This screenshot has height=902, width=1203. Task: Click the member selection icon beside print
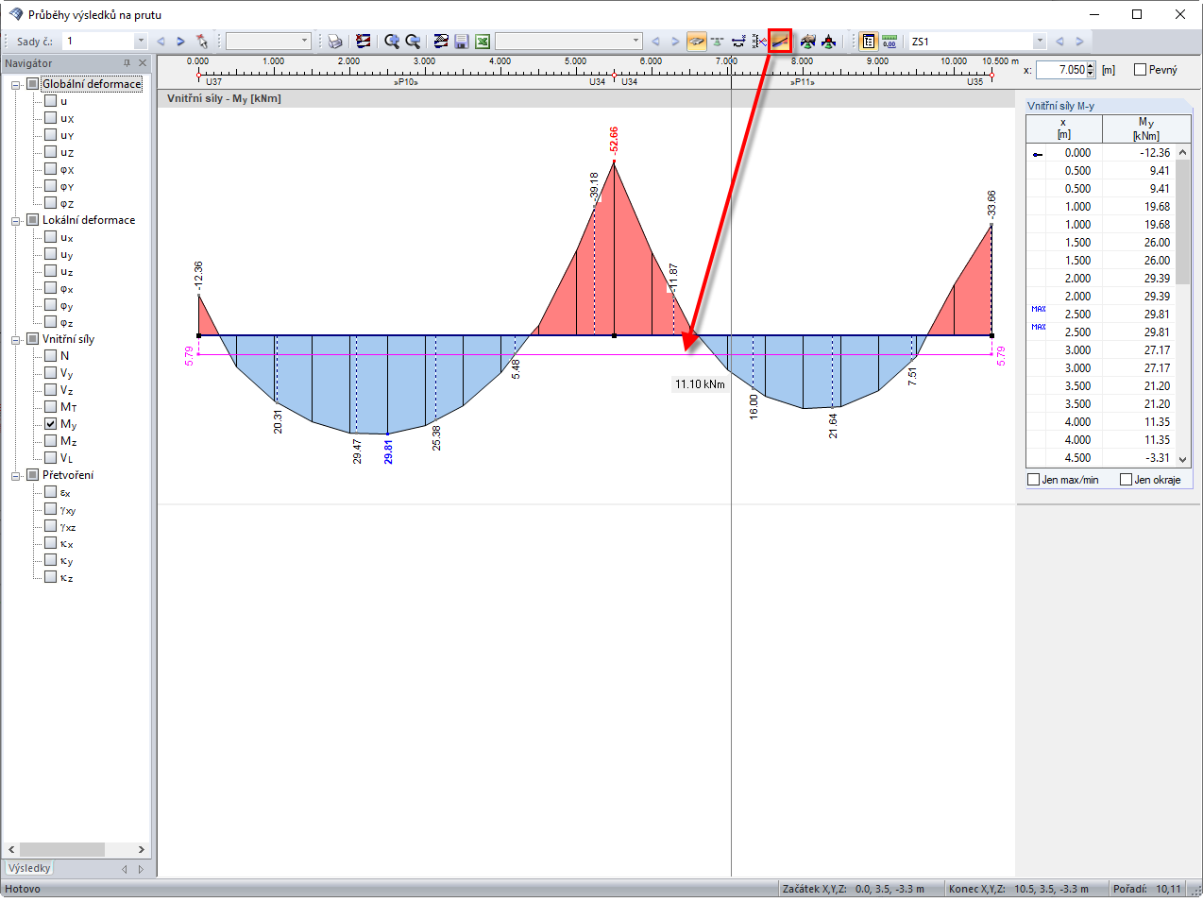pyautogui.click(x=363, y=42)
